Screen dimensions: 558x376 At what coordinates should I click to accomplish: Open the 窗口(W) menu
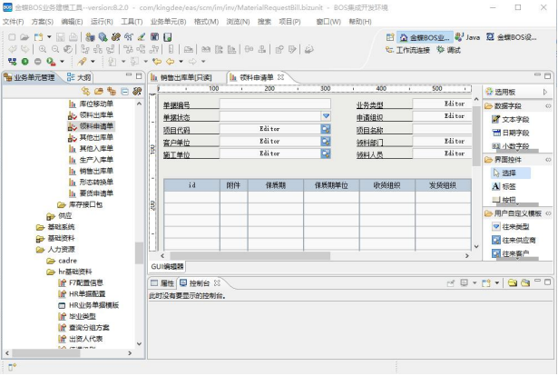pos(328,22)
